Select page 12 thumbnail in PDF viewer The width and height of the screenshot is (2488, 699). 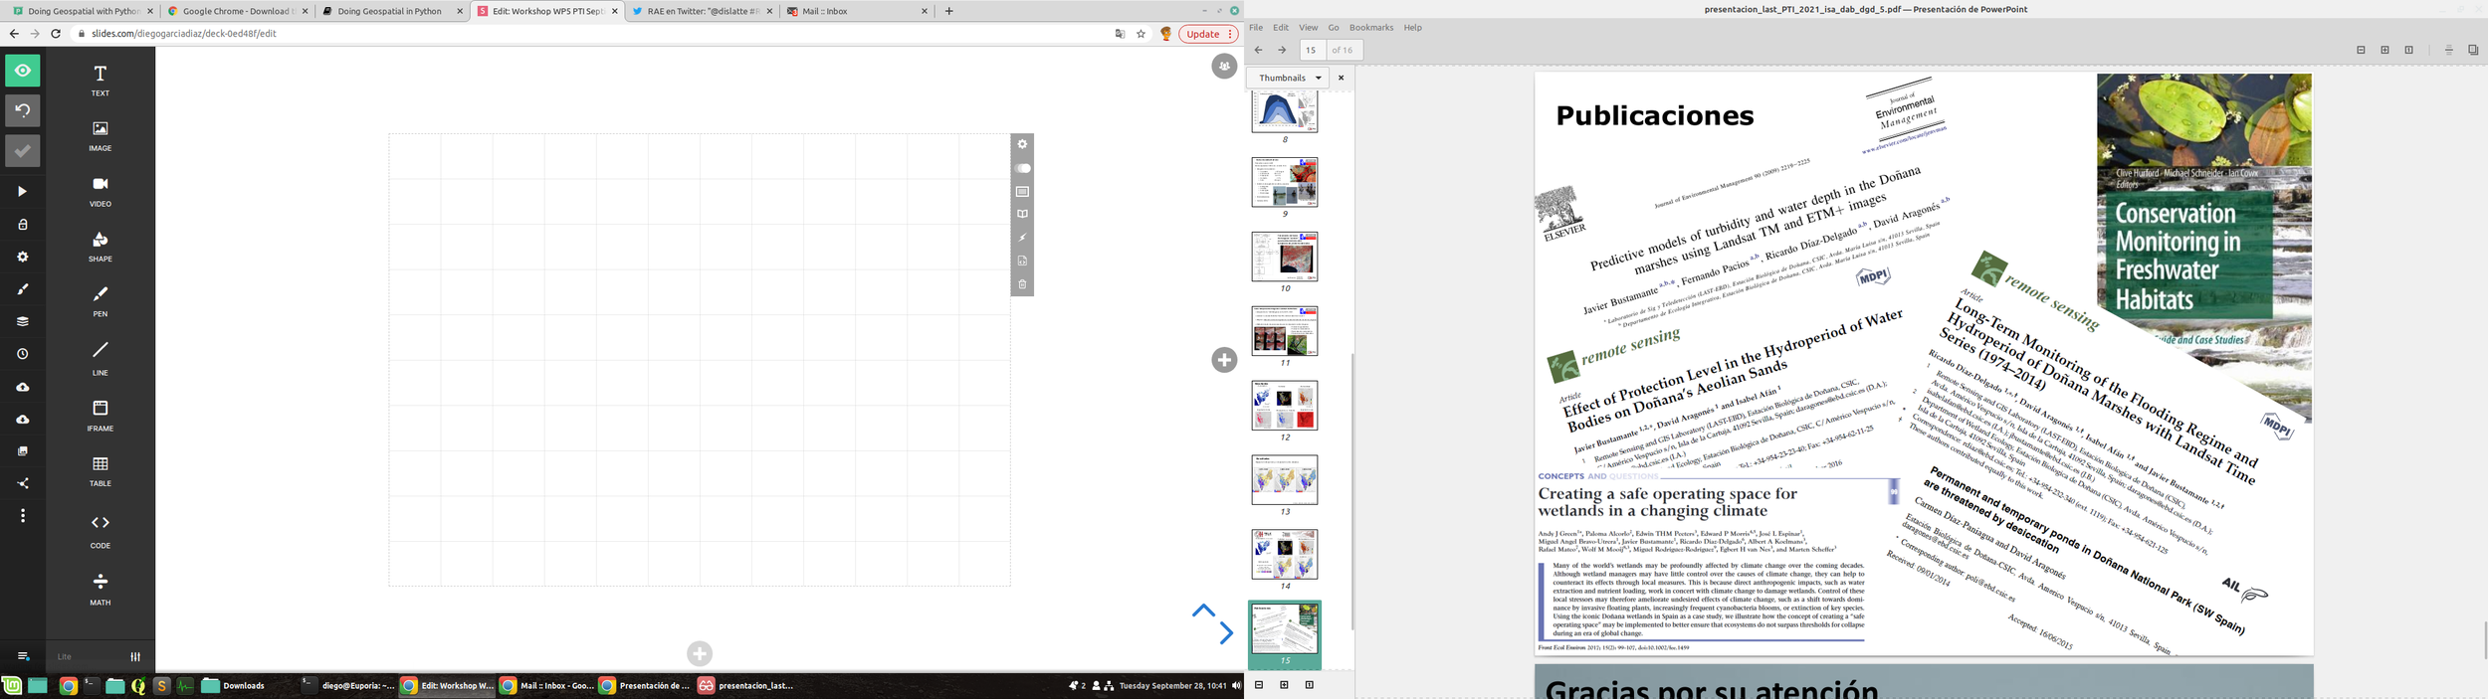[1285, 406]
